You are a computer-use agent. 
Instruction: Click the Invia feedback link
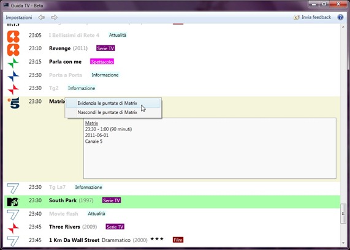[316, 17]
